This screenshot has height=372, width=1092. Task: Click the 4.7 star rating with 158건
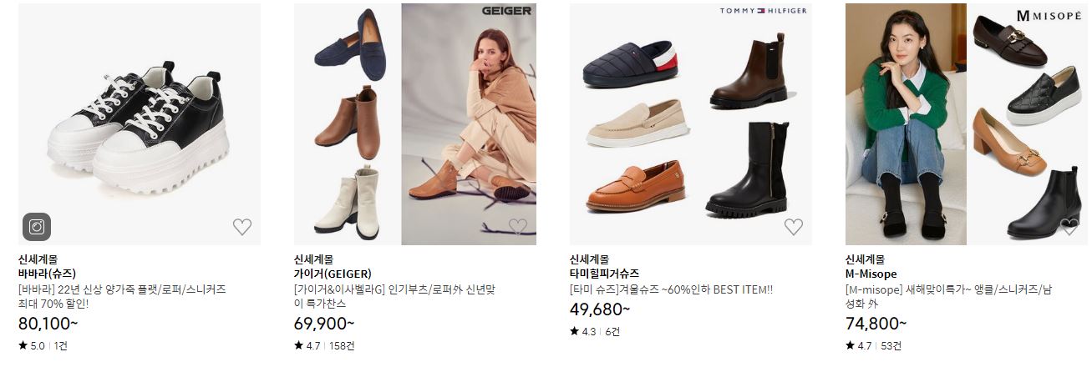coord(324,345)
